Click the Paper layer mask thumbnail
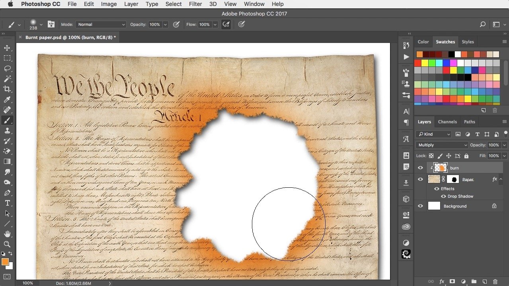Viewport: 509px width, 286px height. coord(453,179)
